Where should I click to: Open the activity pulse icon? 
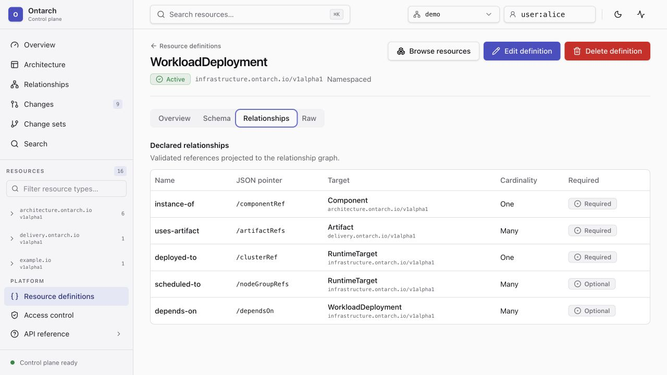[641, 15]
